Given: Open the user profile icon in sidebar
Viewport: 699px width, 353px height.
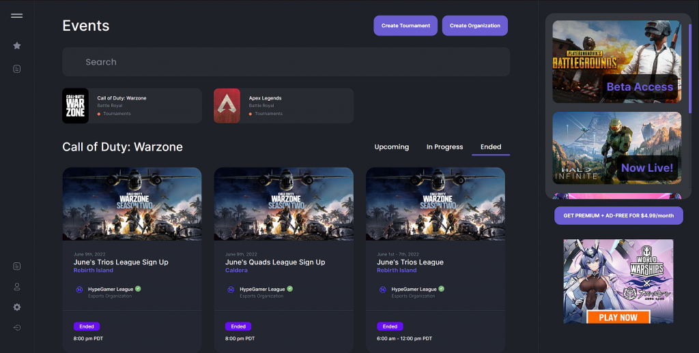Looking at the screenshot, I should (x=17, y=287).
